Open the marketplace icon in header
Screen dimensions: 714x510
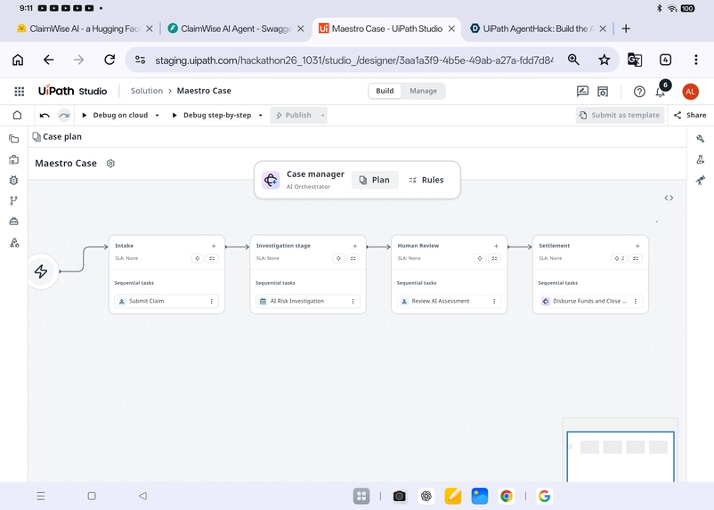[603, 92]
